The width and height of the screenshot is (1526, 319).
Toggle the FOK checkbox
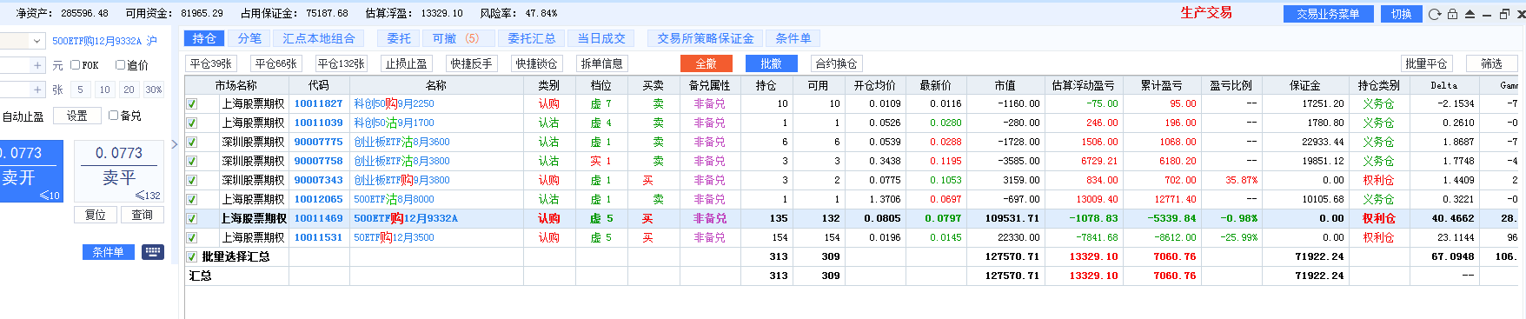point(75,65)
